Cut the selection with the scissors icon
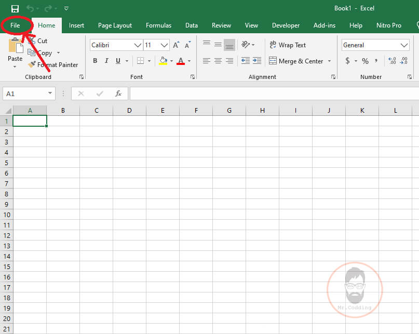Screen dimensions: 419x334 [32, 41]
